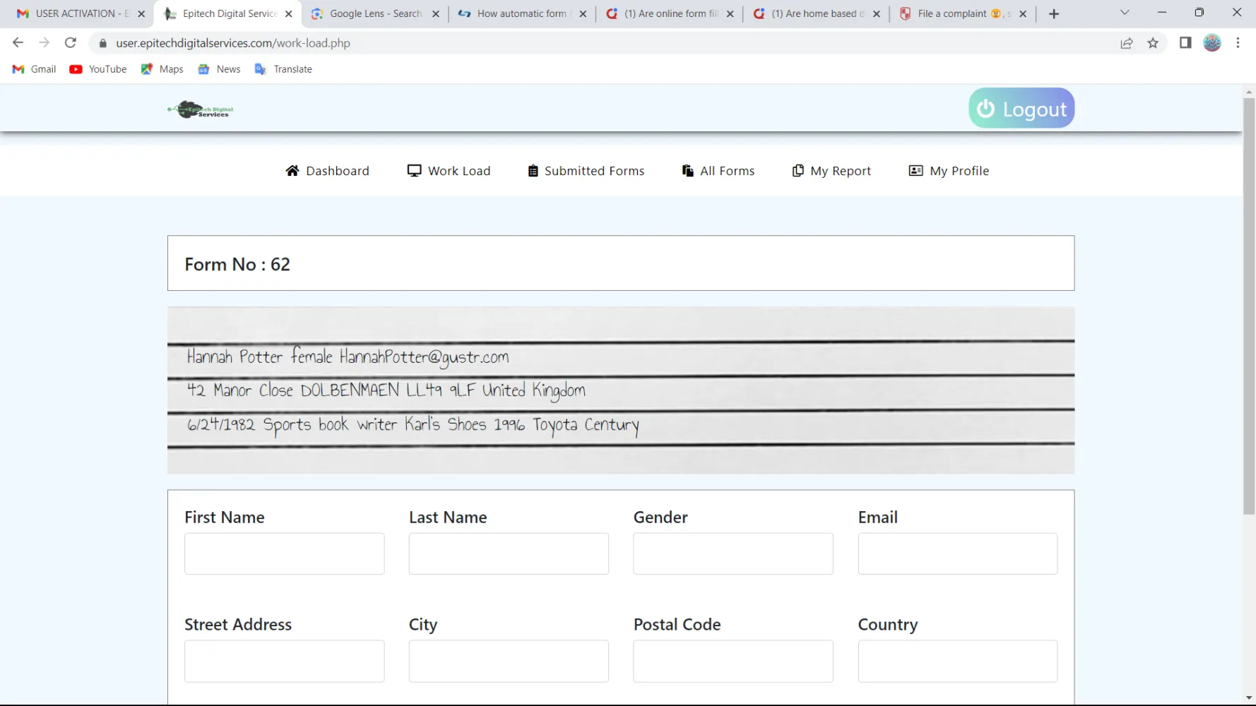1256x706 pixels.
Task: Open the browser side panel
Action: [x=1185, y=43]
